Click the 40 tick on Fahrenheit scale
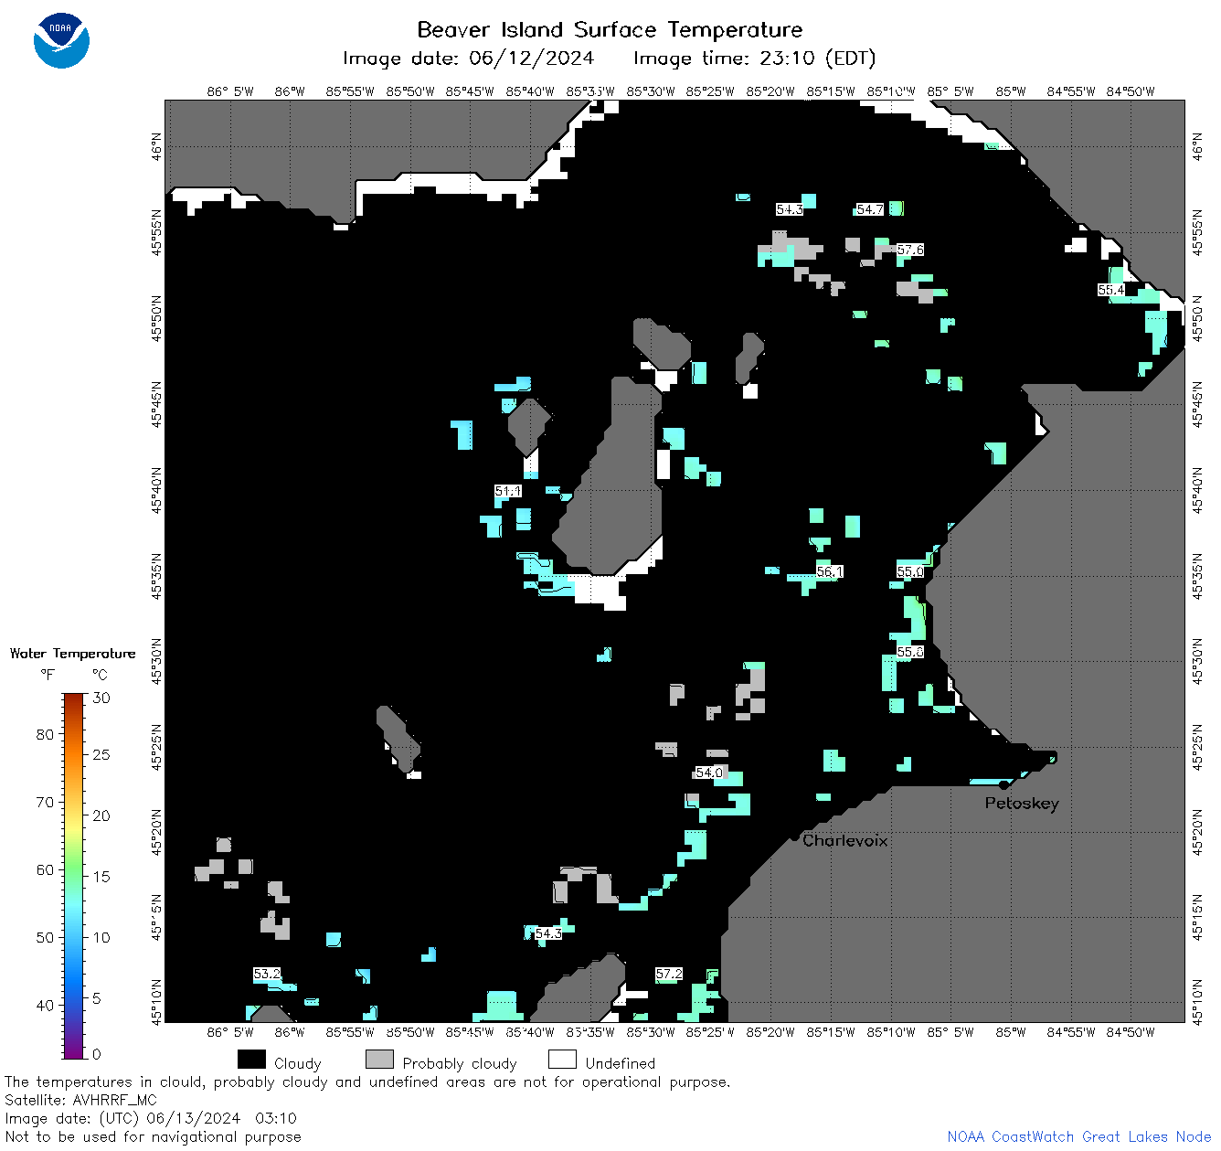Viewport: 1221px width, 1151px height. tap(45, 1005)
